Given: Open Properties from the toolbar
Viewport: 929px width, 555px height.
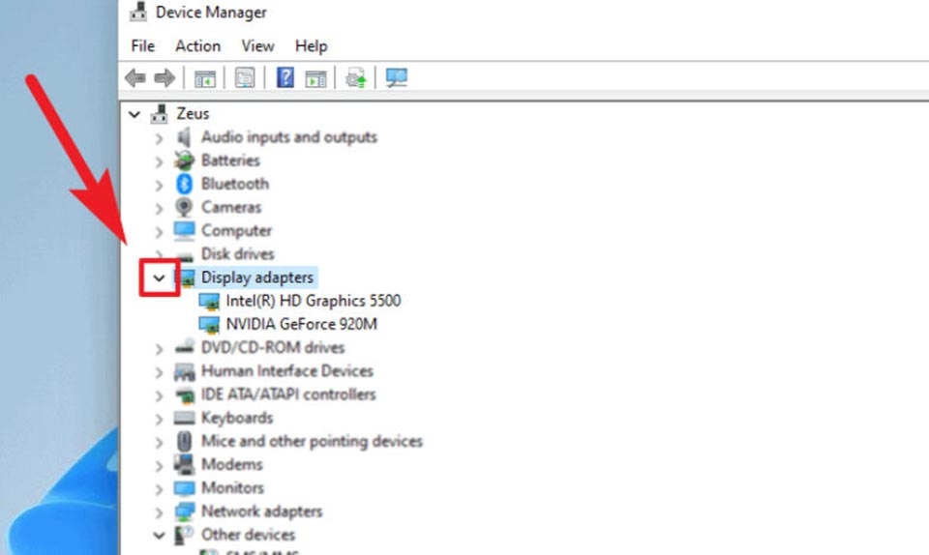Looking at the screenshot, I should [x=245, y=78].
